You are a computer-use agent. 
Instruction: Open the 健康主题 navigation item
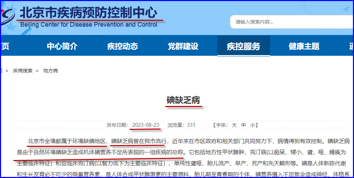(x=304, y=46)
